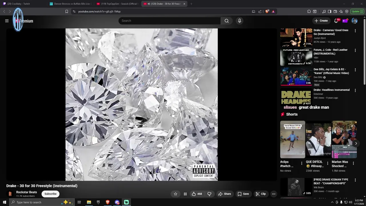
Task: Click the YouTube Search field
Action: pos(170,21)
